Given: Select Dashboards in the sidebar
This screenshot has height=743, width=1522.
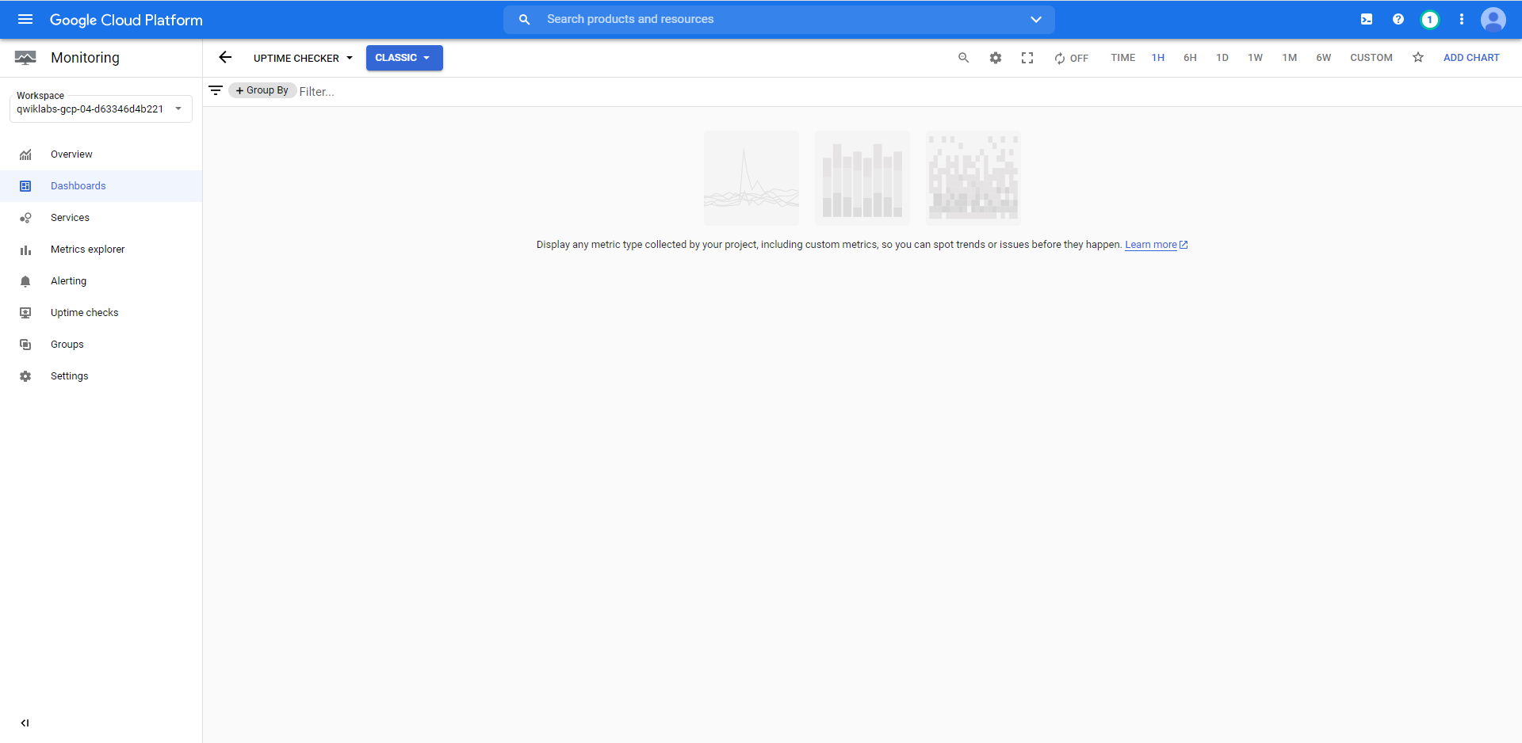Looking at the screenshot, I should pyautogui.click(x=101, y=186).
